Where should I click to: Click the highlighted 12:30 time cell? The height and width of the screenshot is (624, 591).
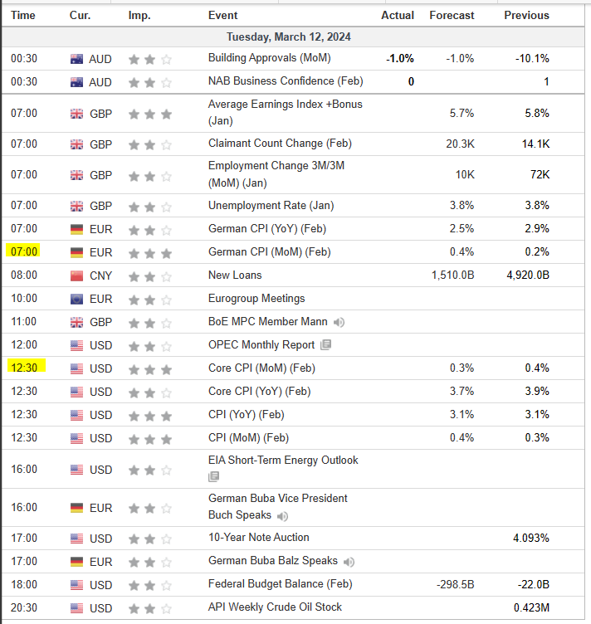pos(26,366)
